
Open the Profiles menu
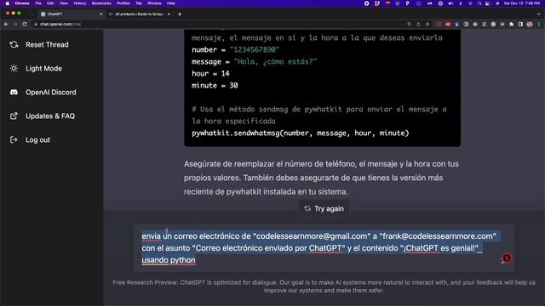pos(123,3)
